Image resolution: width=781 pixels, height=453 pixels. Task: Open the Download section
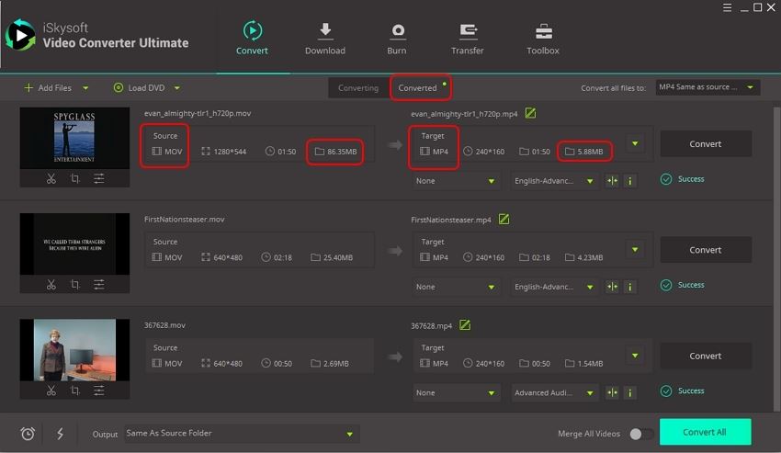(325, 40)
